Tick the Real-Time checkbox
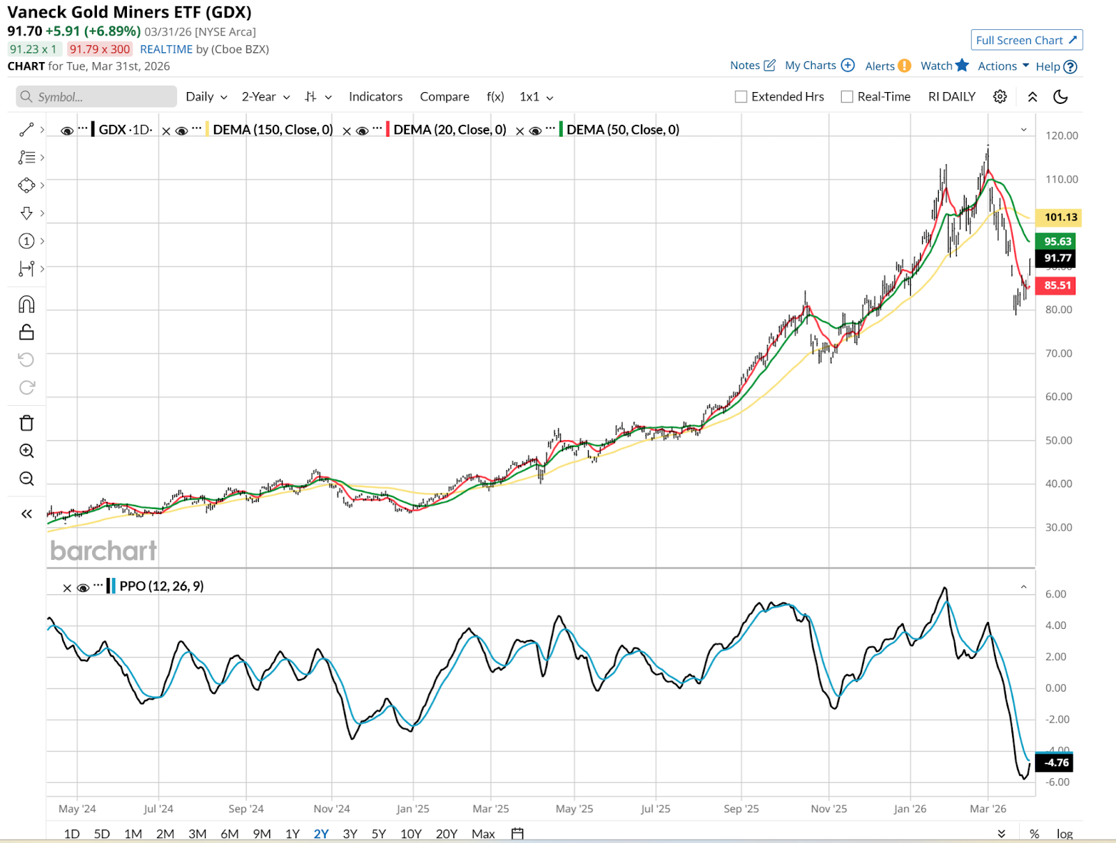 pos(847,97)
